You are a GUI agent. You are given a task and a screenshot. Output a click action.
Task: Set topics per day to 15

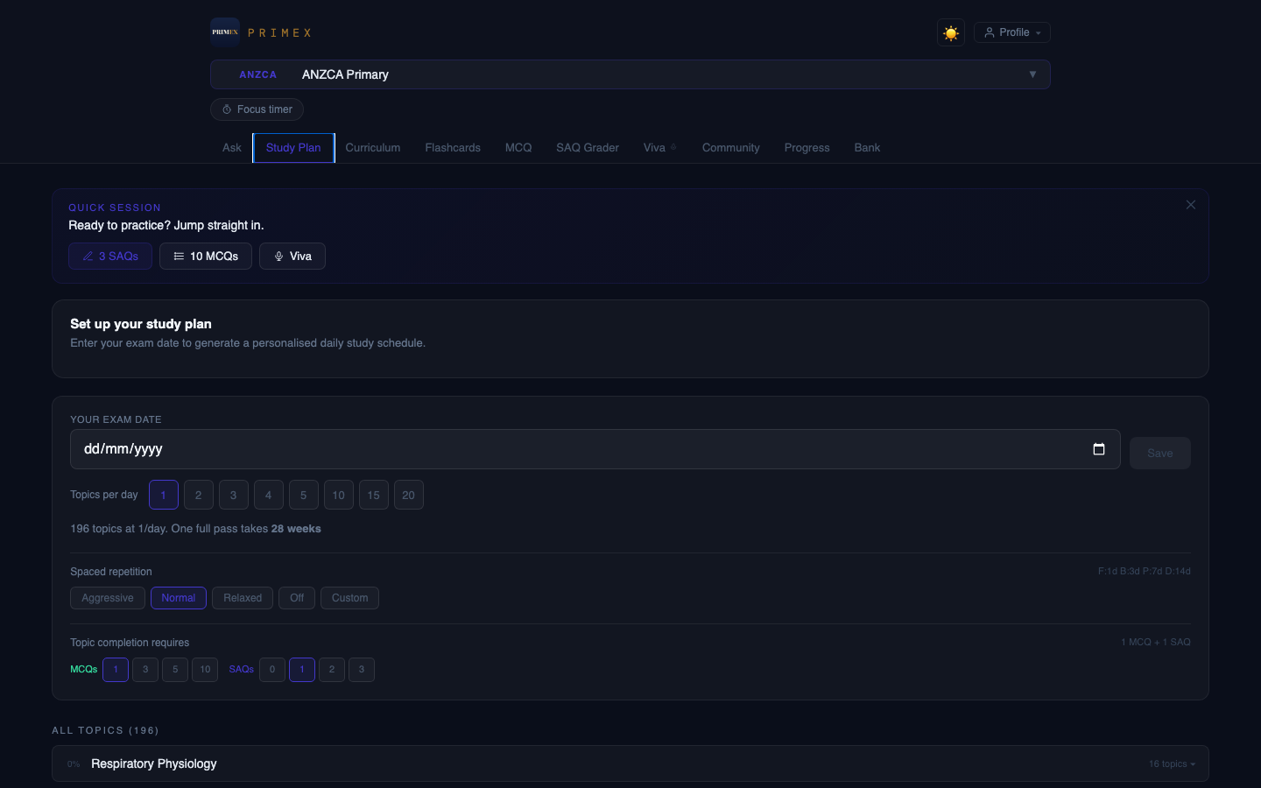374,495
